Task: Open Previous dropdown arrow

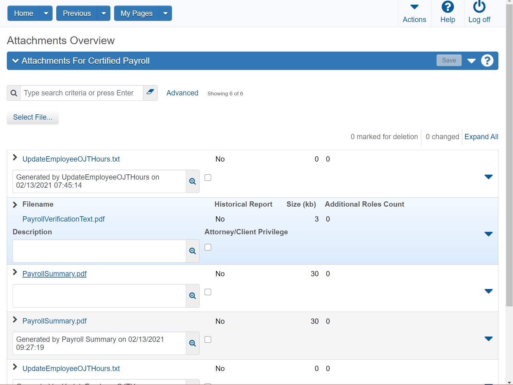Action: point(104,13)
